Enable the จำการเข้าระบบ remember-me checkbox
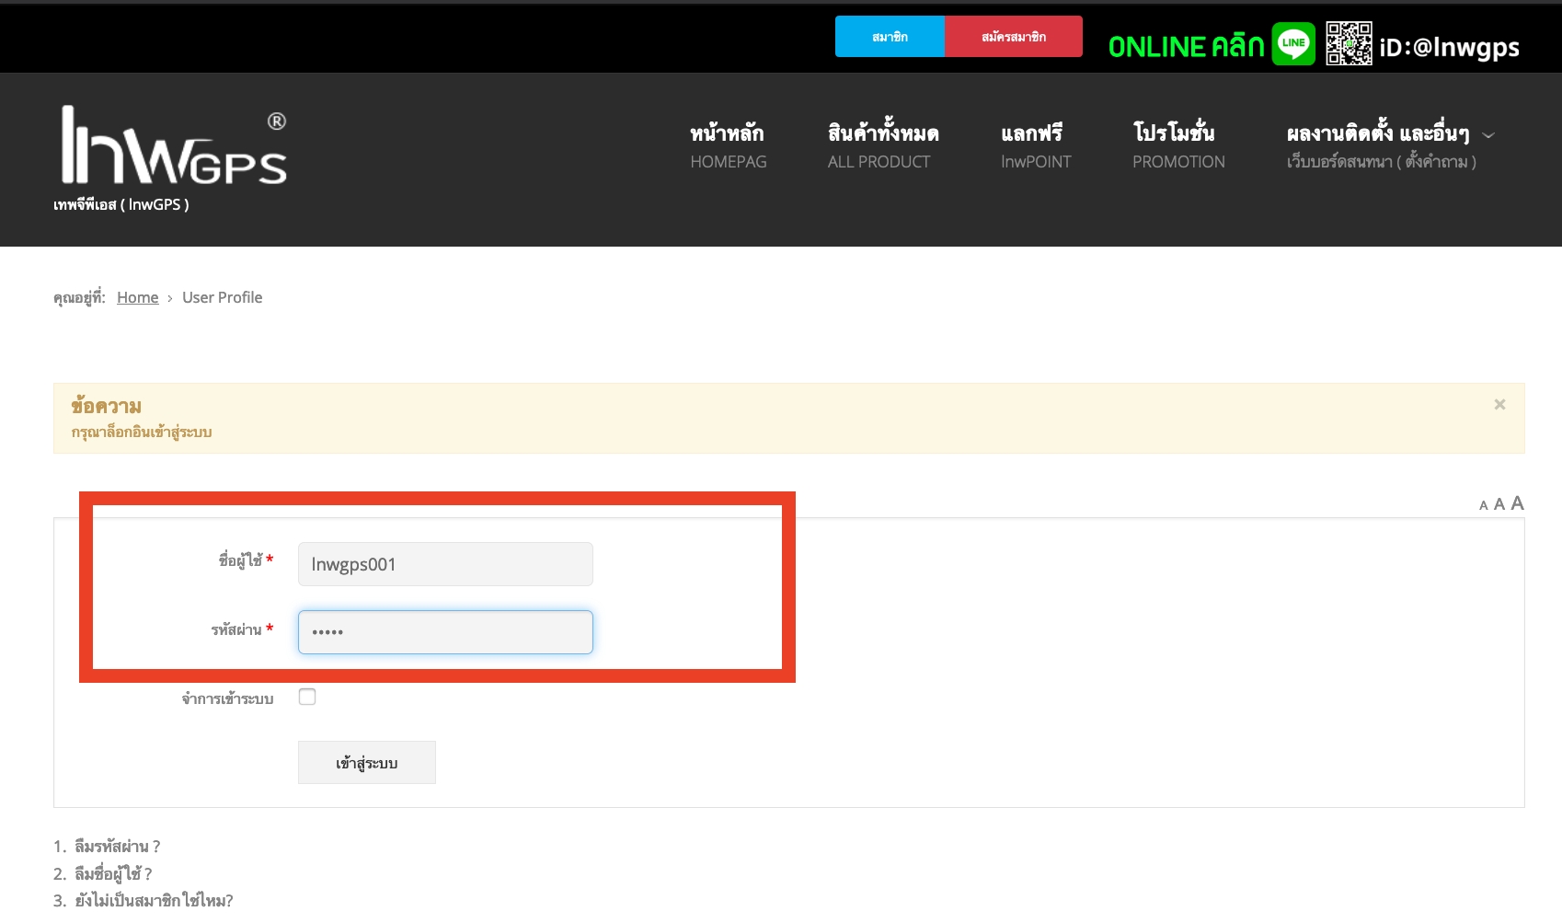Screen dimensions: 1562x923 click(307, 697)
